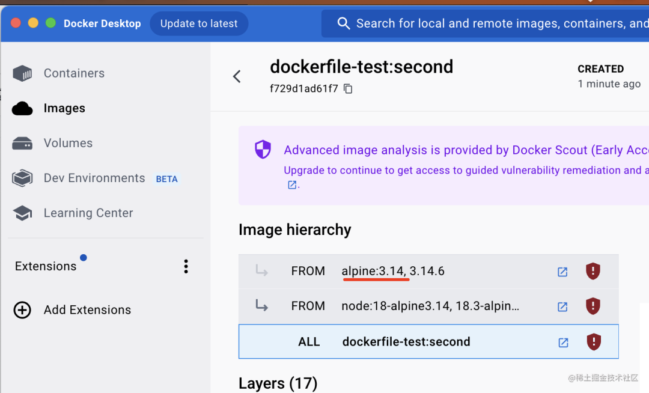Open the Containers section
The image size is (649, 393).
coord(74,73)
